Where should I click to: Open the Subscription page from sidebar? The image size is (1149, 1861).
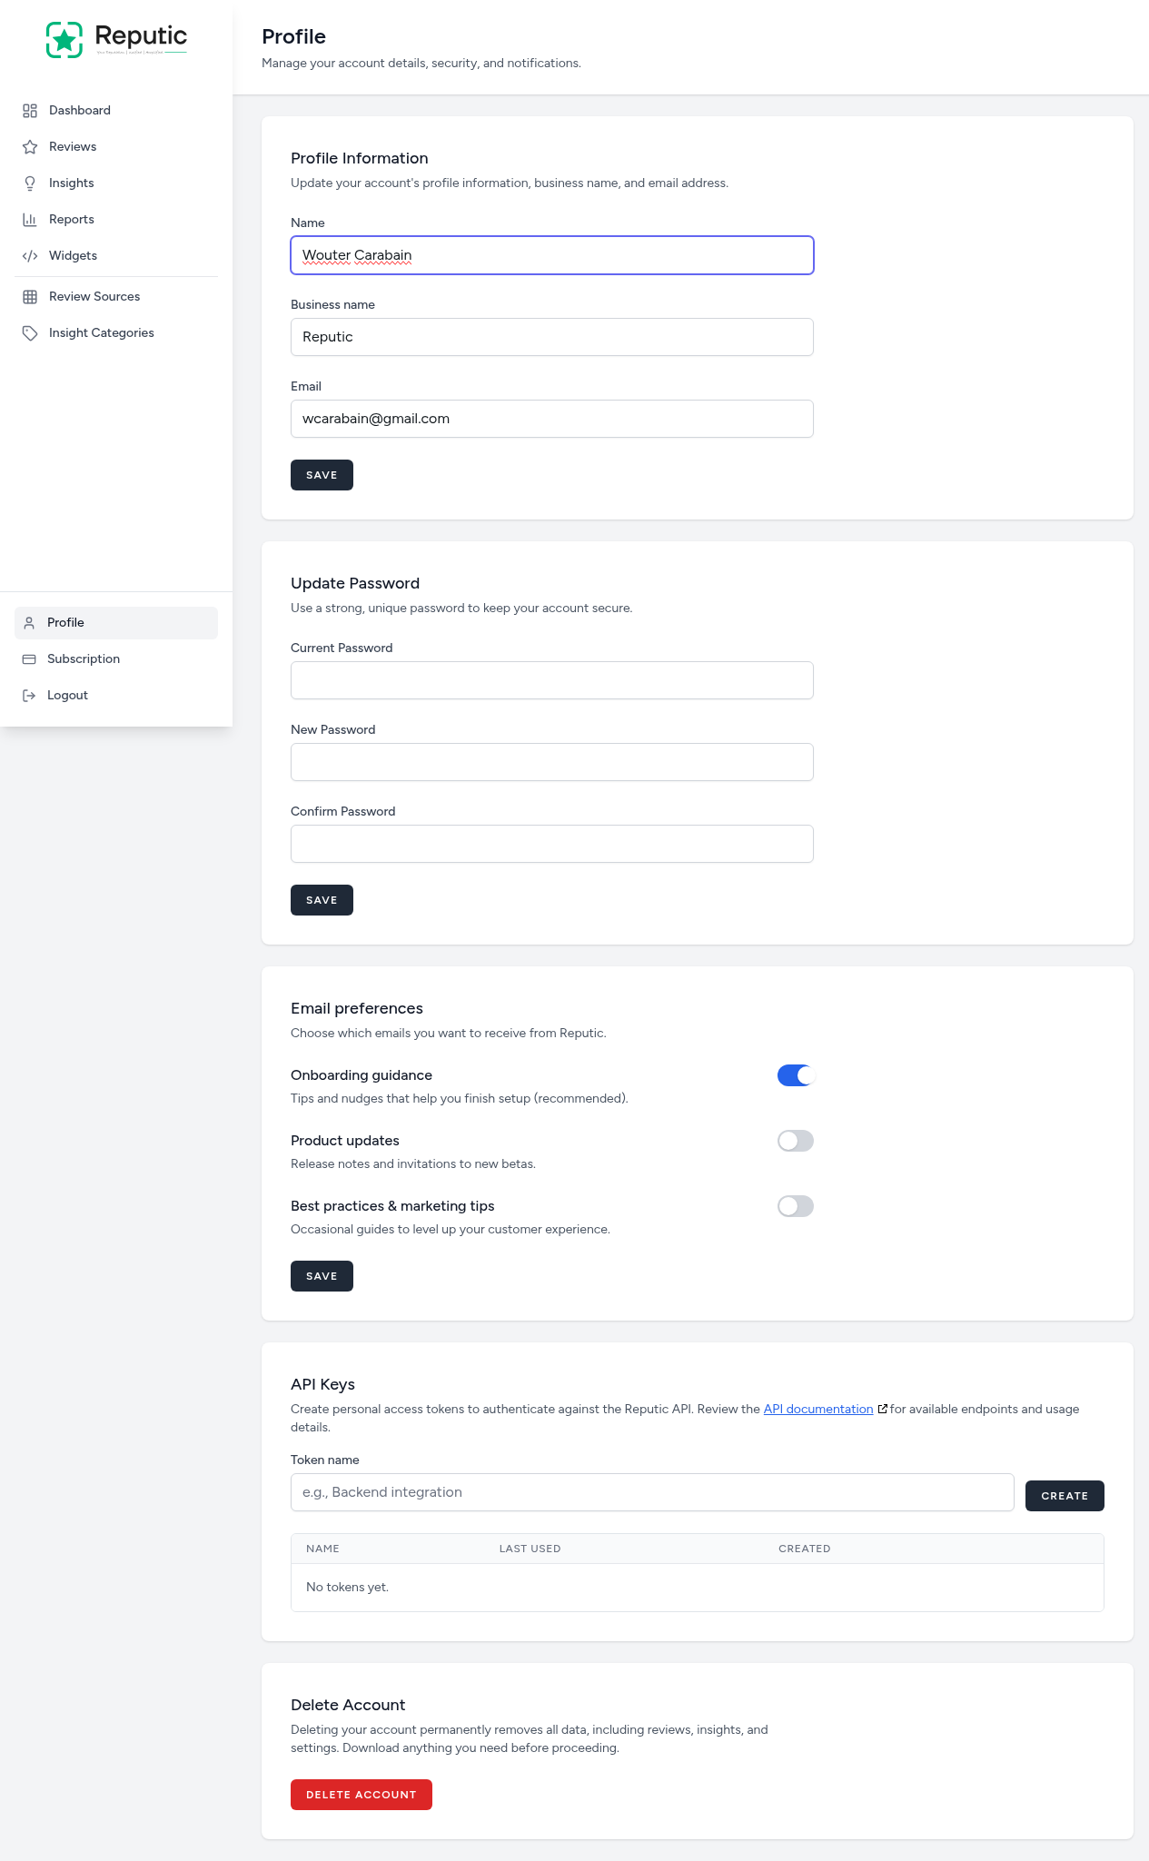click(83, 658)
